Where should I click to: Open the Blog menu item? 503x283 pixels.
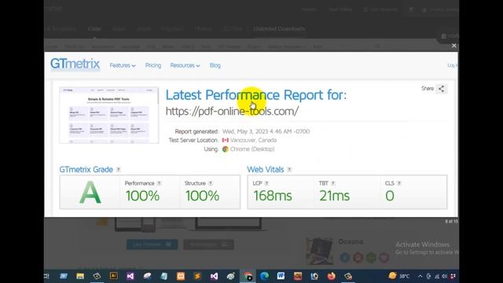(x=215, y=65)
